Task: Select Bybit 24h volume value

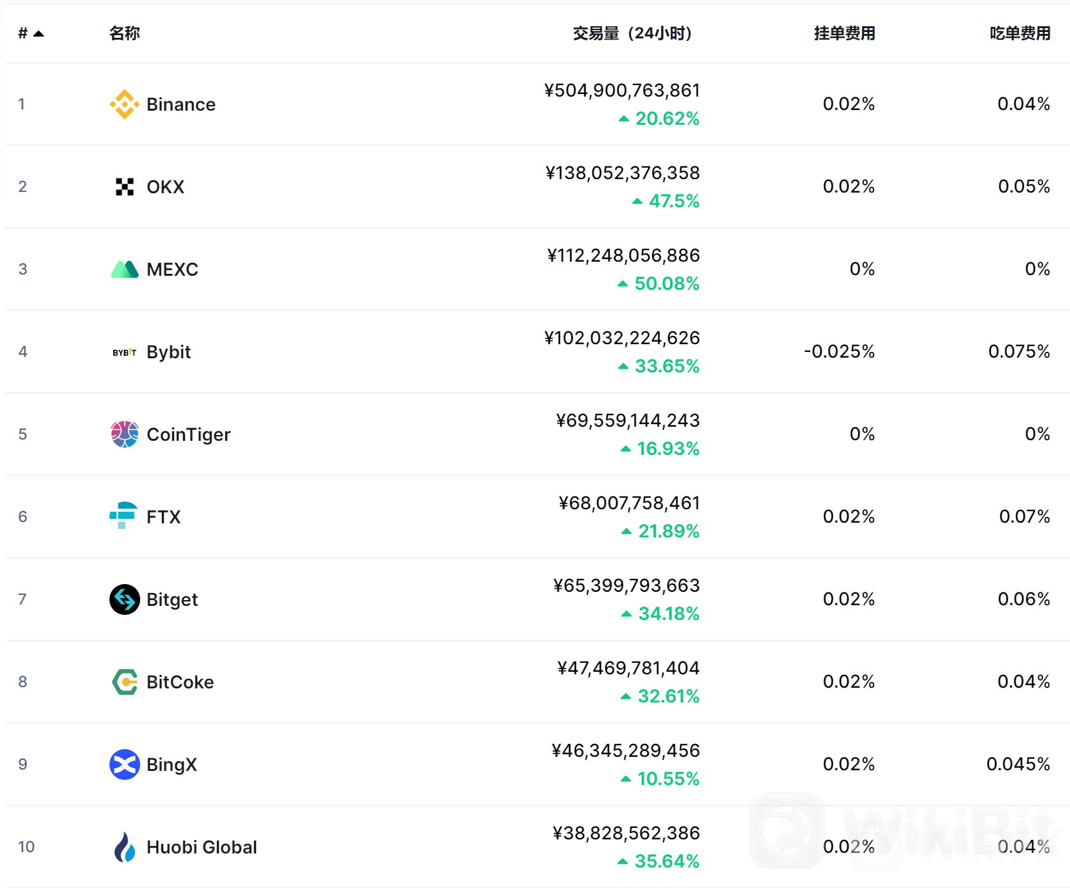Action: coord(622,338)
